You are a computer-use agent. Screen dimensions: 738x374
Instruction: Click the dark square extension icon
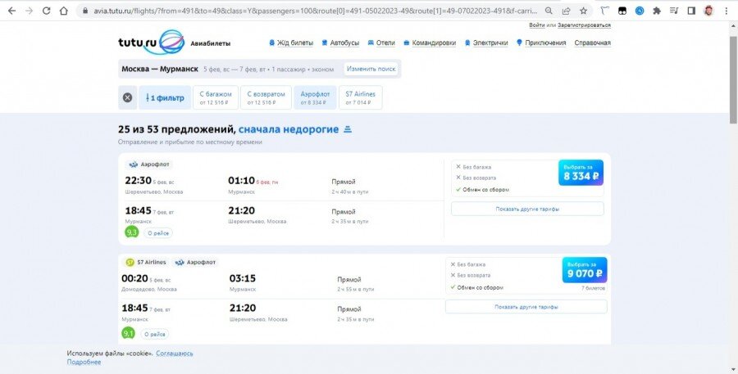(622, 11)
